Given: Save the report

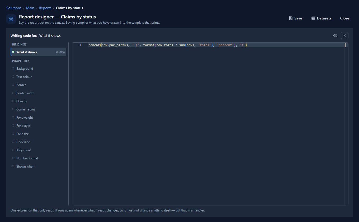Looking at the screenshot, I should click(x=295, y=18).
